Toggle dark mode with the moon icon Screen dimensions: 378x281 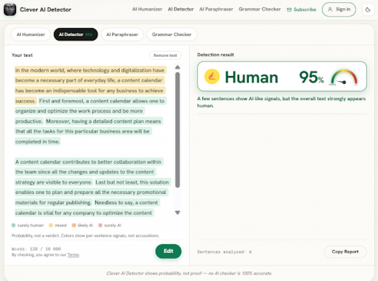coord(368,10)
